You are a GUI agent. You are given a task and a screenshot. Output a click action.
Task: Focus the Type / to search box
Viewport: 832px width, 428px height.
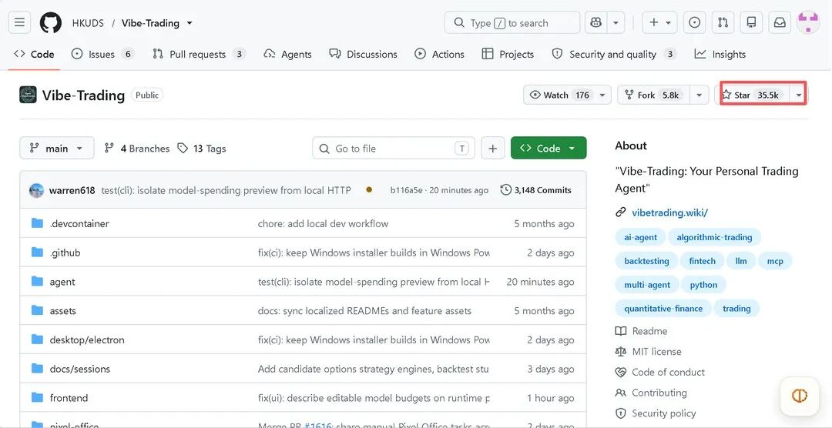pyautogui.click(x=512, y=23)
